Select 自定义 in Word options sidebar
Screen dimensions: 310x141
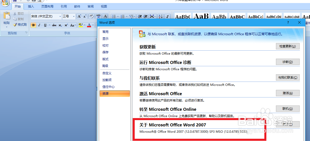click(115, 73)
